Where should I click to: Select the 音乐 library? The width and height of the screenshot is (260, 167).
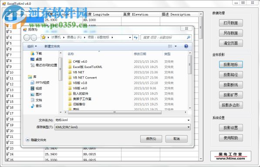coord(37,106)
